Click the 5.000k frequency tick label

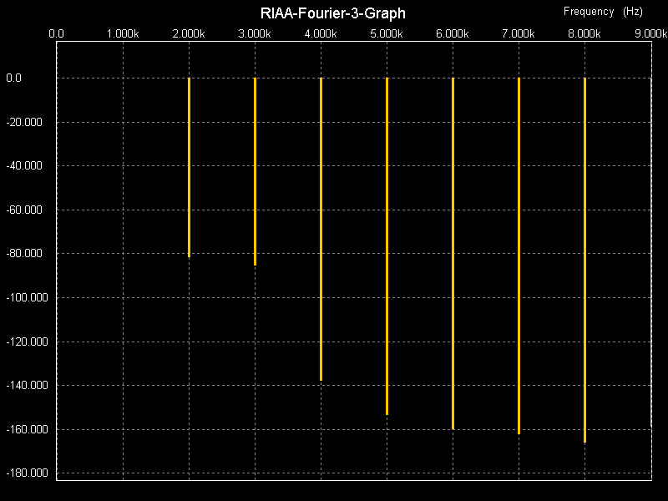[x=387, y=33]
